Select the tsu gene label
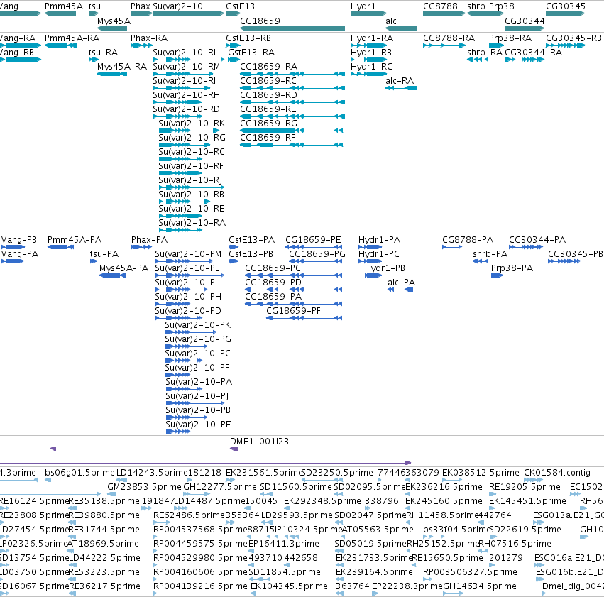This screenshot has width=604, height=597. (94, 6)
